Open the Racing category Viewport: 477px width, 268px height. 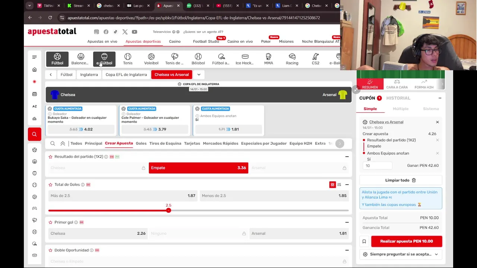pyautogui.click(x=292, y=59)
